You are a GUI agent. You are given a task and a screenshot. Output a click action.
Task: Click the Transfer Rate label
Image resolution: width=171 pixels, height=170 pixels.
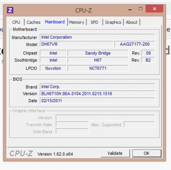point(39,125)
